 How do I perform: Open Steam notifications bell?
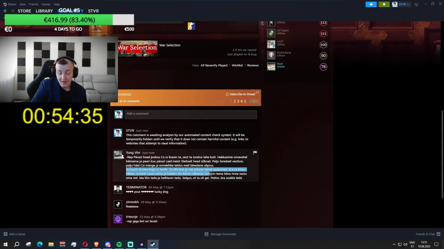[x=384, y=4]
